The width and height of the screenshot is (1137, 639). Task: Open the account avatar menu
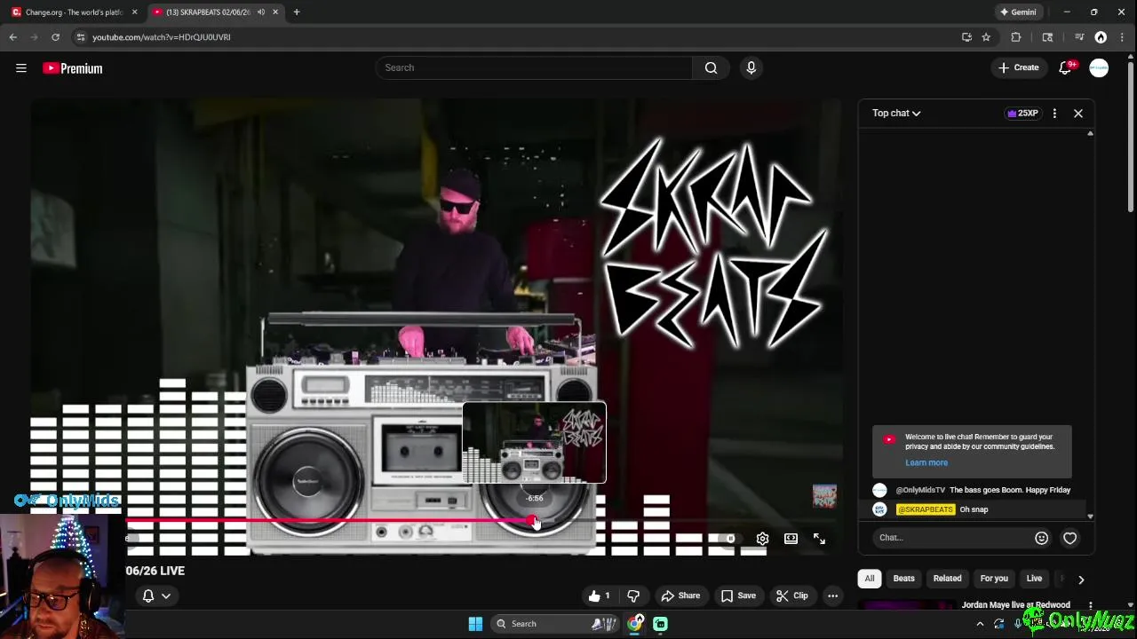pos(1099,67)
